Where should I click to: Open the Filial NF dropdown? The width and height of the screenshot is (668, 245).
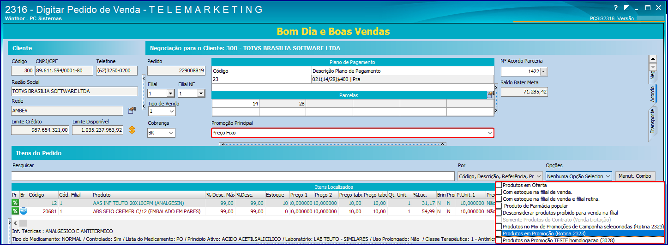click(x=200, y=93)
